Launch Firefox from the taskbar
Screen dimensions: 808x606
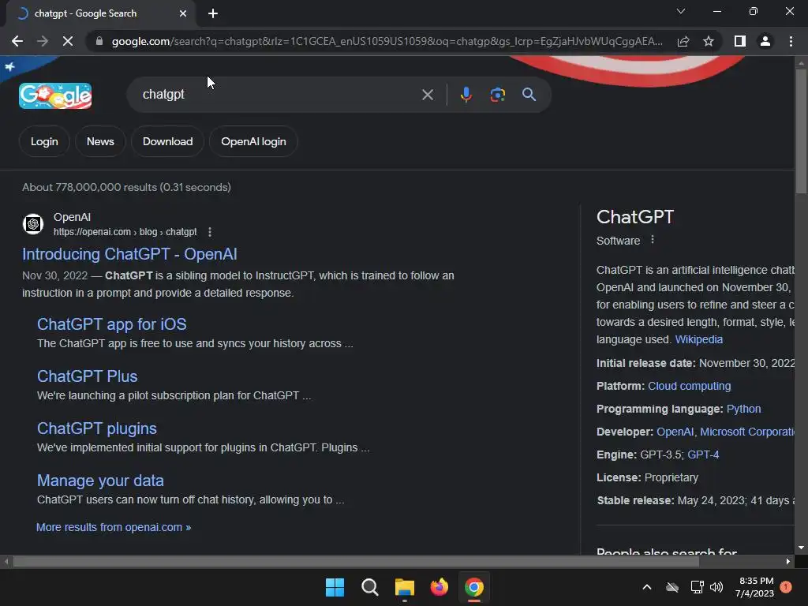point(439,587)
